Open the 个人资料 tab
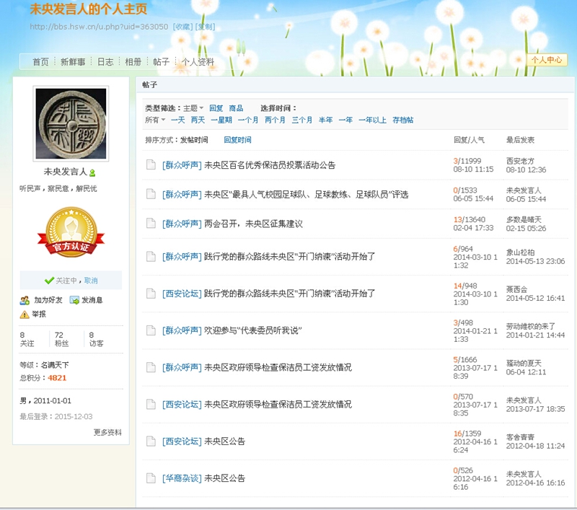The image size is (577, 510). [198, 62]
